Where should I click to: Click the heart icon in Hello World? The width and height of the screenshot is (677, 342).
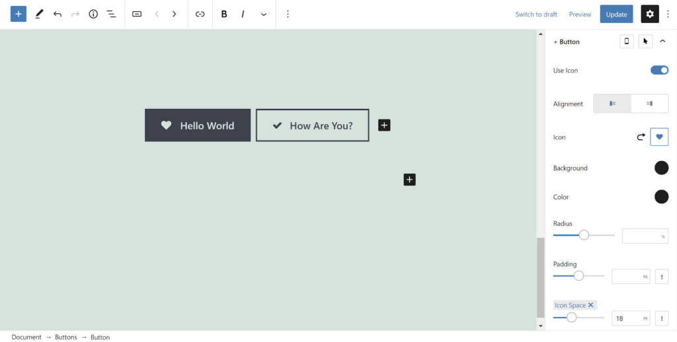[166, 125]
